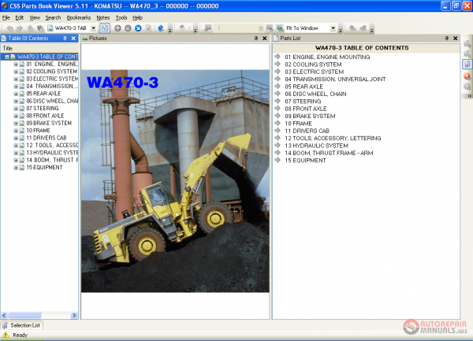Image resolution: width=473 pixels, height=341 pixels.
Task: Expand the 07 STEERING tree node
Action: tap(16, 109)
